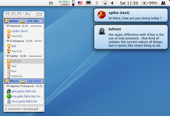
Task: Click the General (2/5) group label
Action: pyautogui.click(x=19, y=26)
